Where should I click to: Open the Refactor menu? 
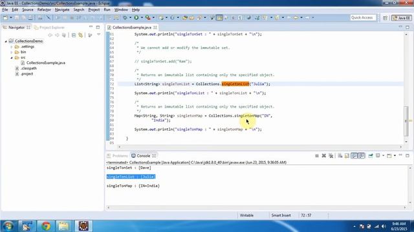[x=44, y=10]
